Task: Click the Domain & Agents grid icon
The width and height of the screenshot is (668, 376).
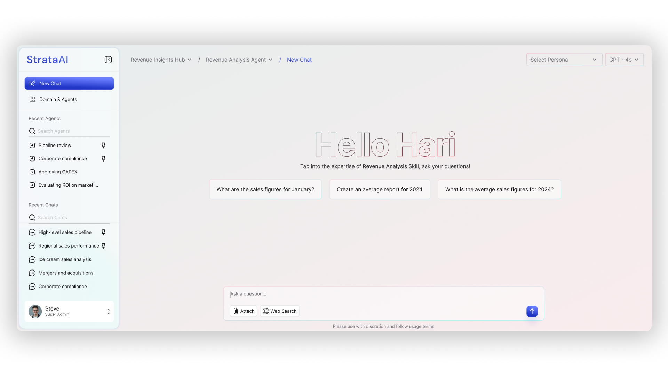Action: coord(32,99)
